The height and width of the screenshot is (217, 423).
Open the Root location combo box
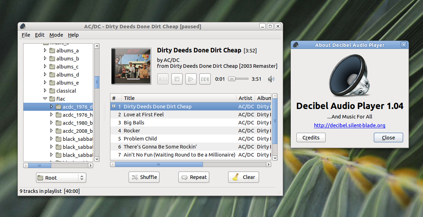pyautogui.click(x=61, y=178)
